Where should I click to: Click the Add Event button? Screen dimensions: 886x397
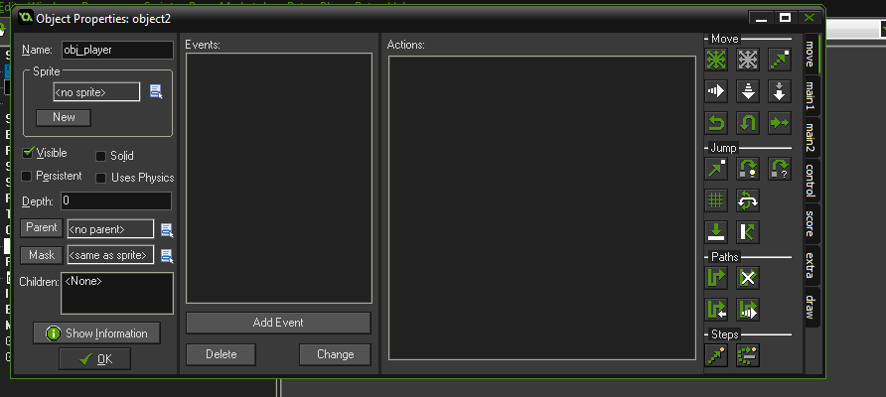point(278,323)
